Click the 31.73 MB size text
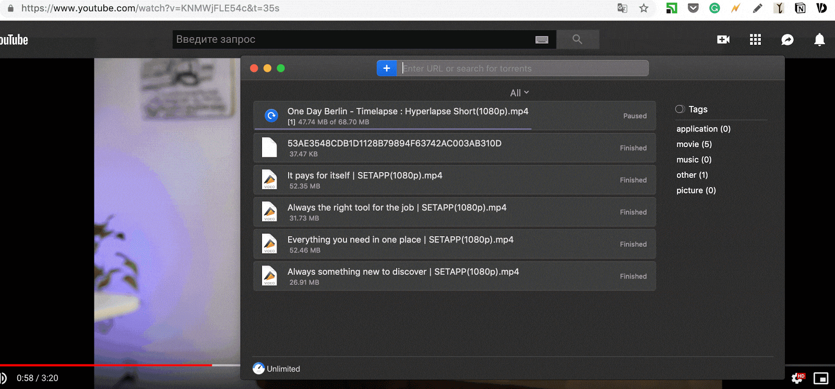This screenshot has width=835, height=389. (304, 218)
